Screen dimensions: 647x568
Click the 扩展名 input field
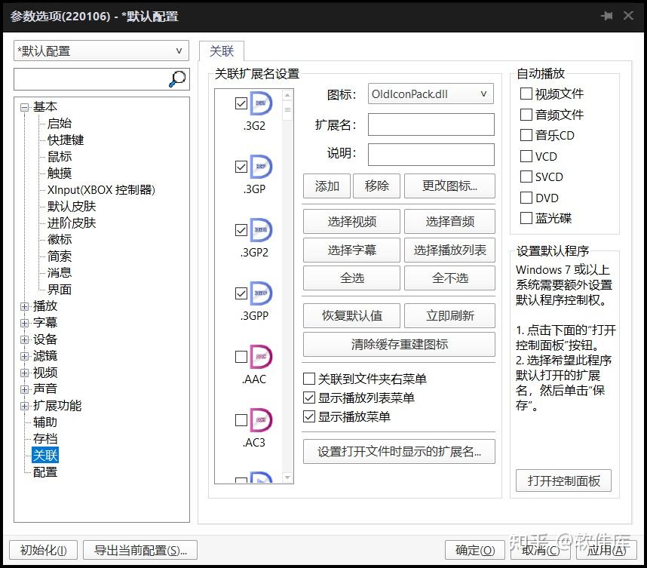coord(431,124)
